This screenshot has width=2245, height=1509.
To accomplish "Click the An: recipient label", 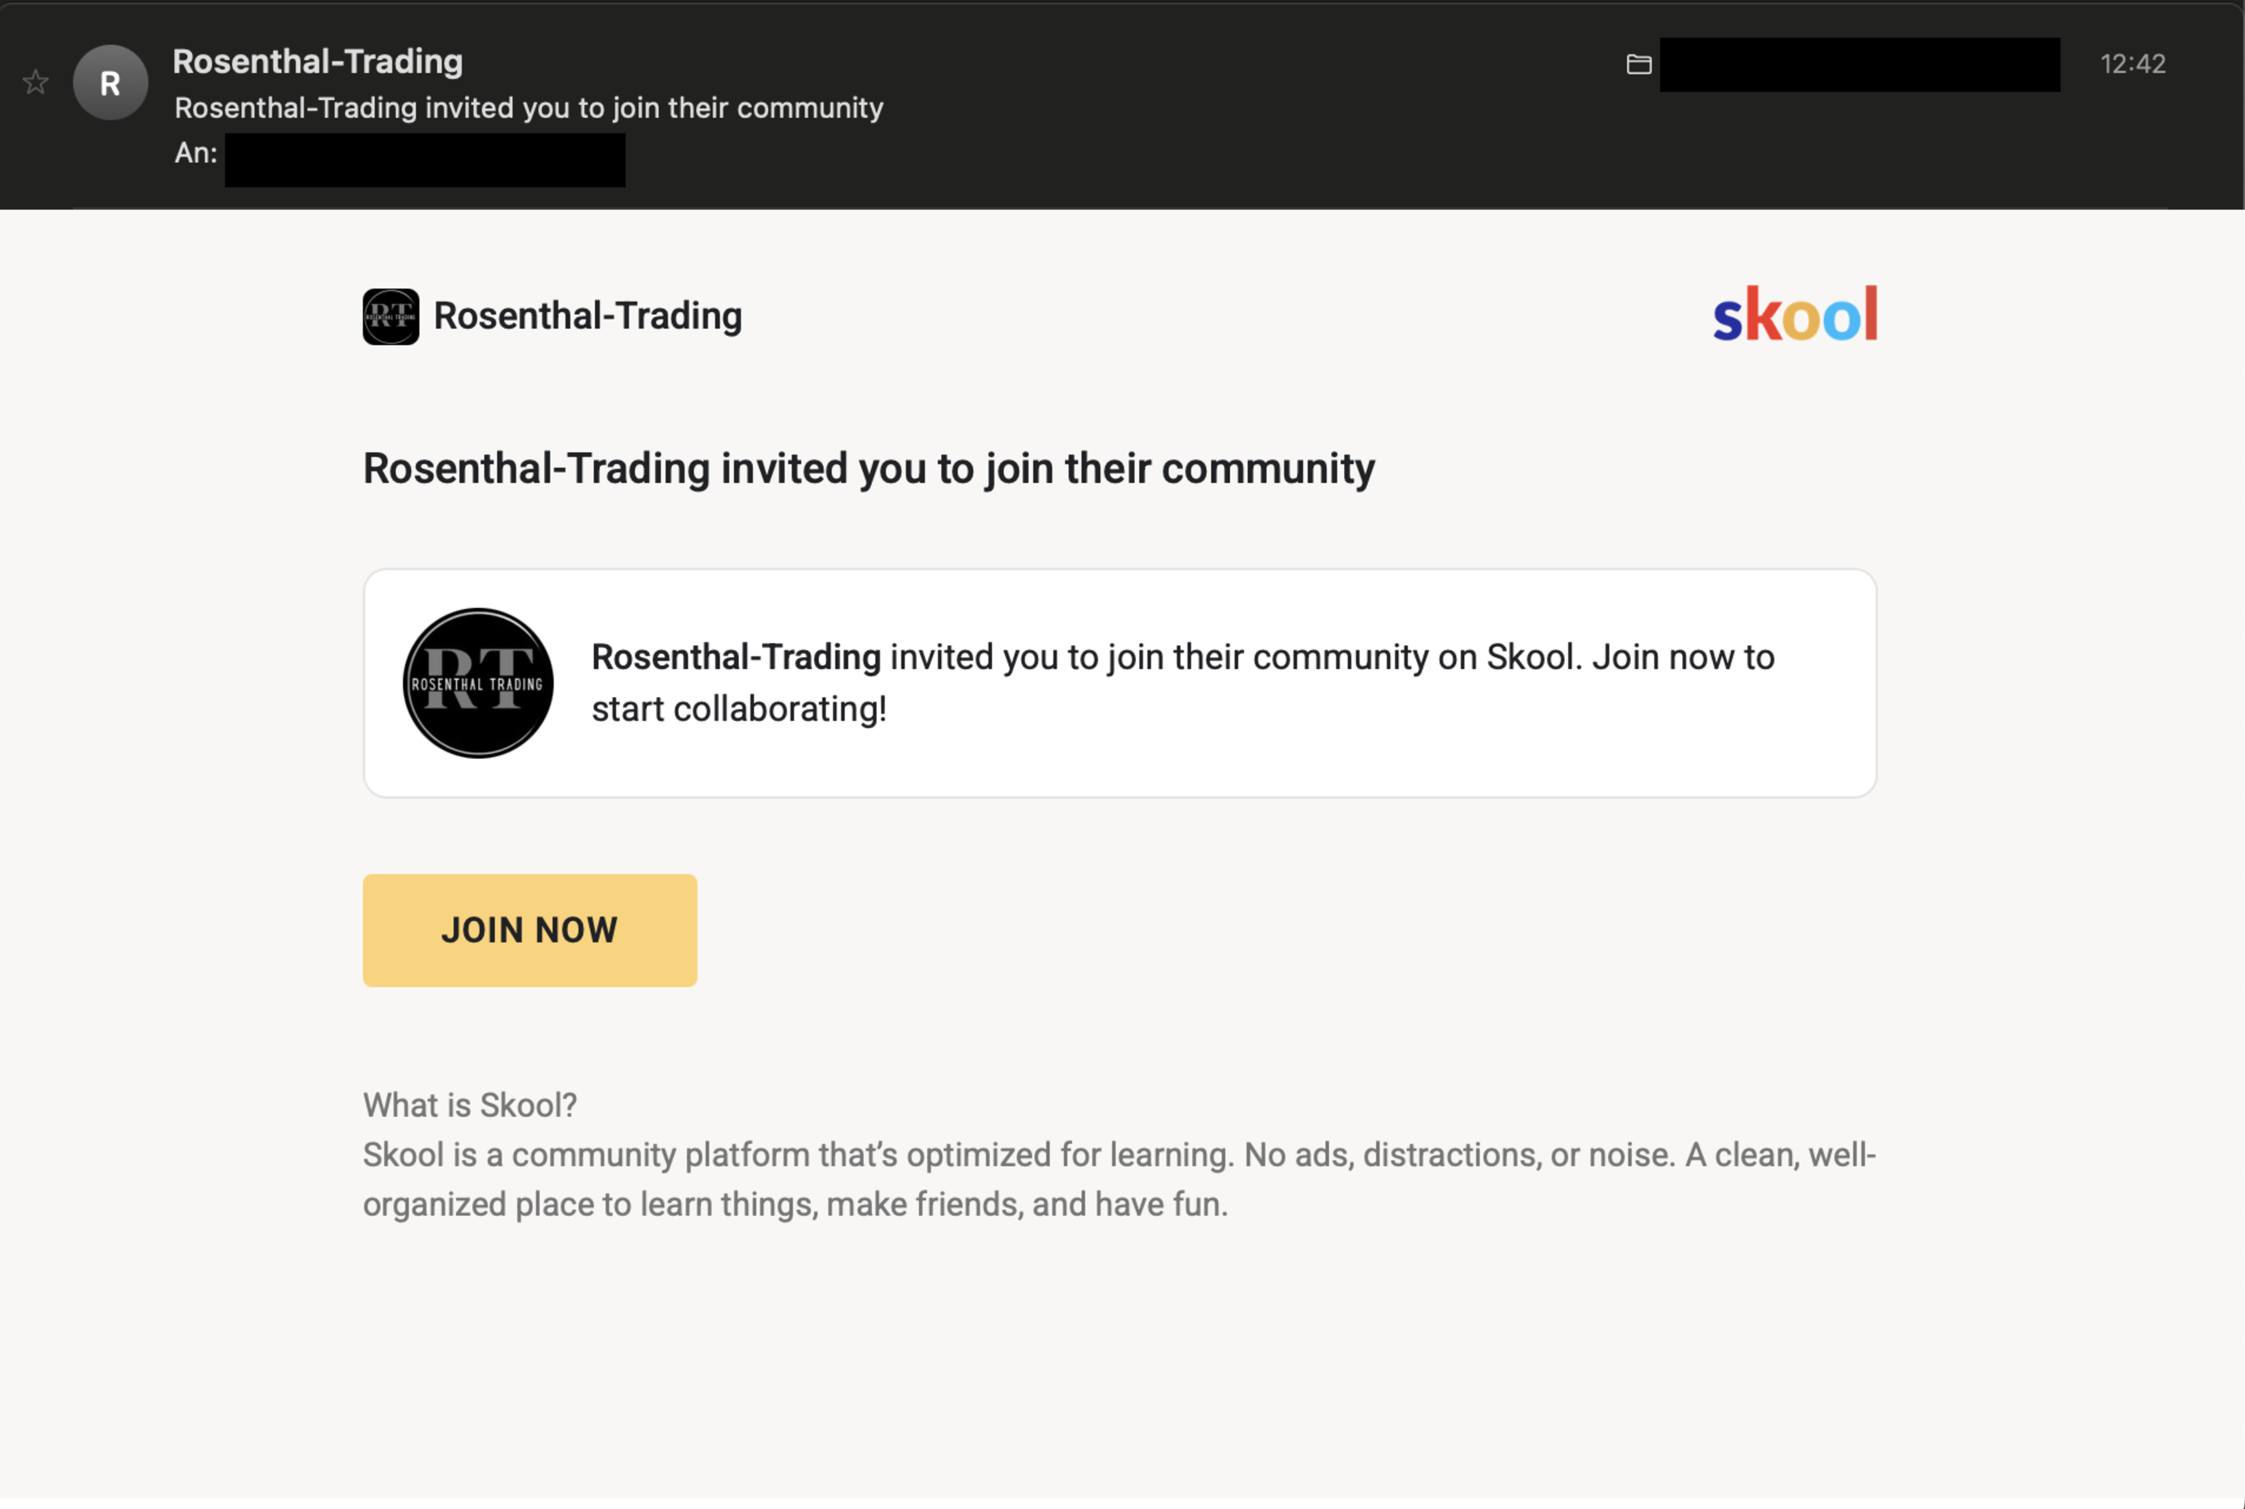I will click(196, 153).
